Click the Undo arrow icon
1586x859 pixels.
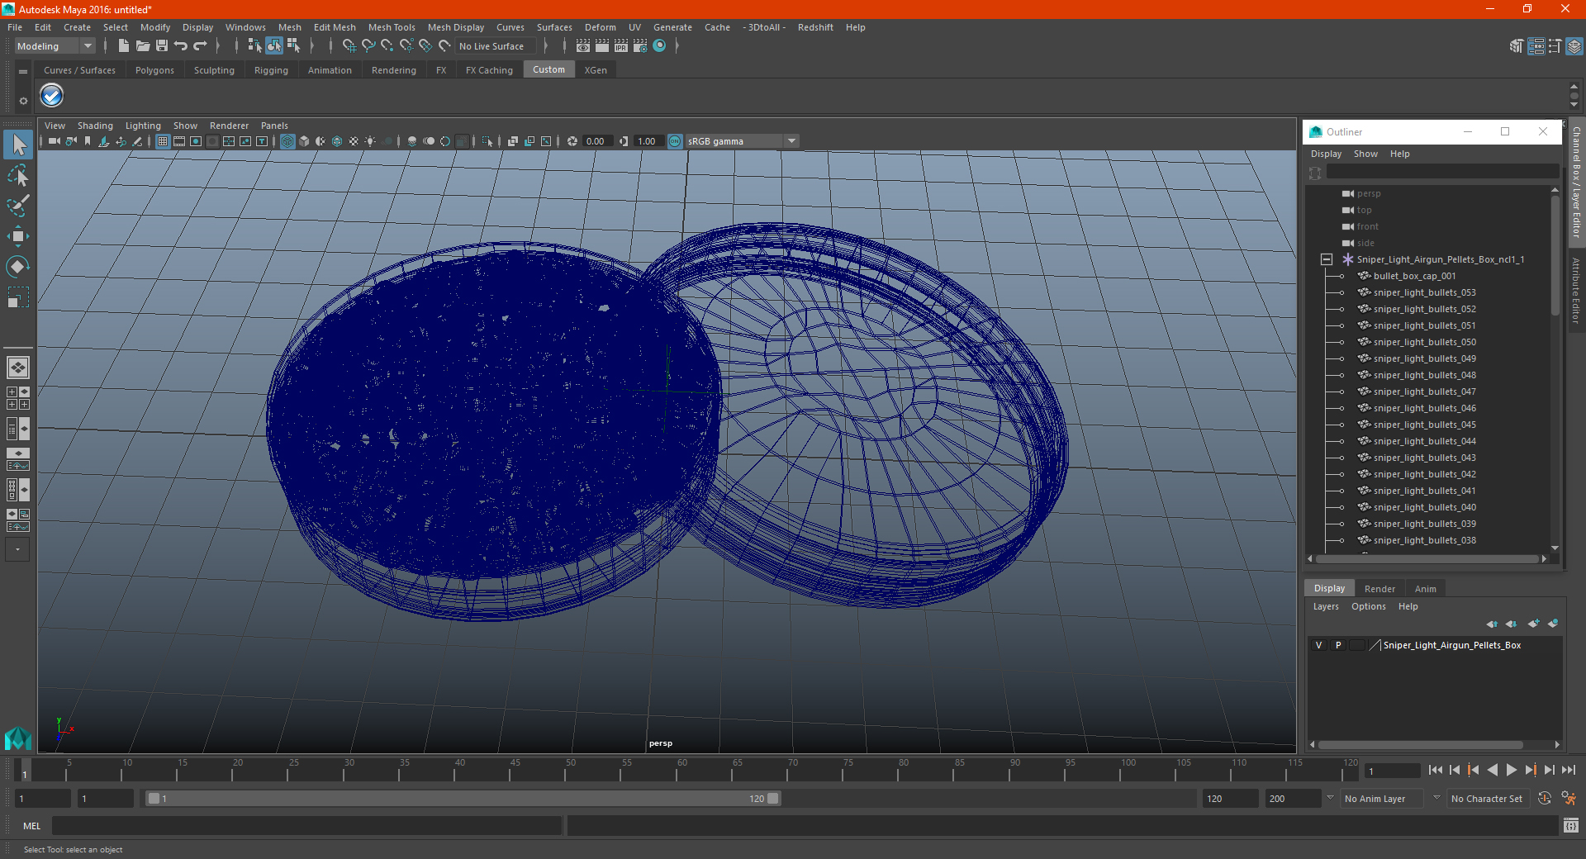tap(181, 46)
